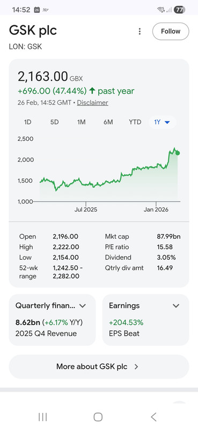Tap the 52-wk range value
Image resolution: width=198 pixels, height=430 pixels.
coord(68,272)
